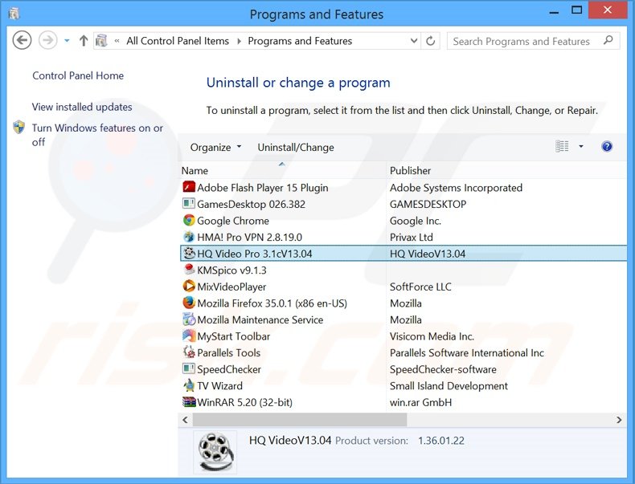Go up one folder level
This screenshot has width=635, height=484.
pyautogui.click(x=84, y=40)
